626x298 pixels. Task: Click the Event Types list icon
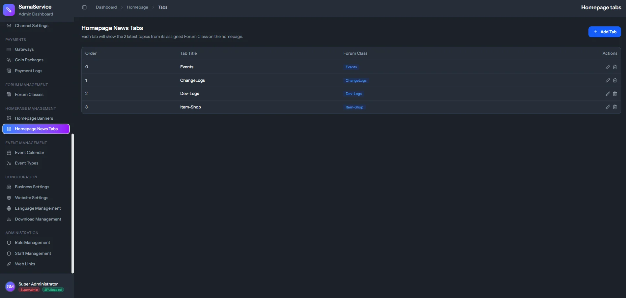9,163
